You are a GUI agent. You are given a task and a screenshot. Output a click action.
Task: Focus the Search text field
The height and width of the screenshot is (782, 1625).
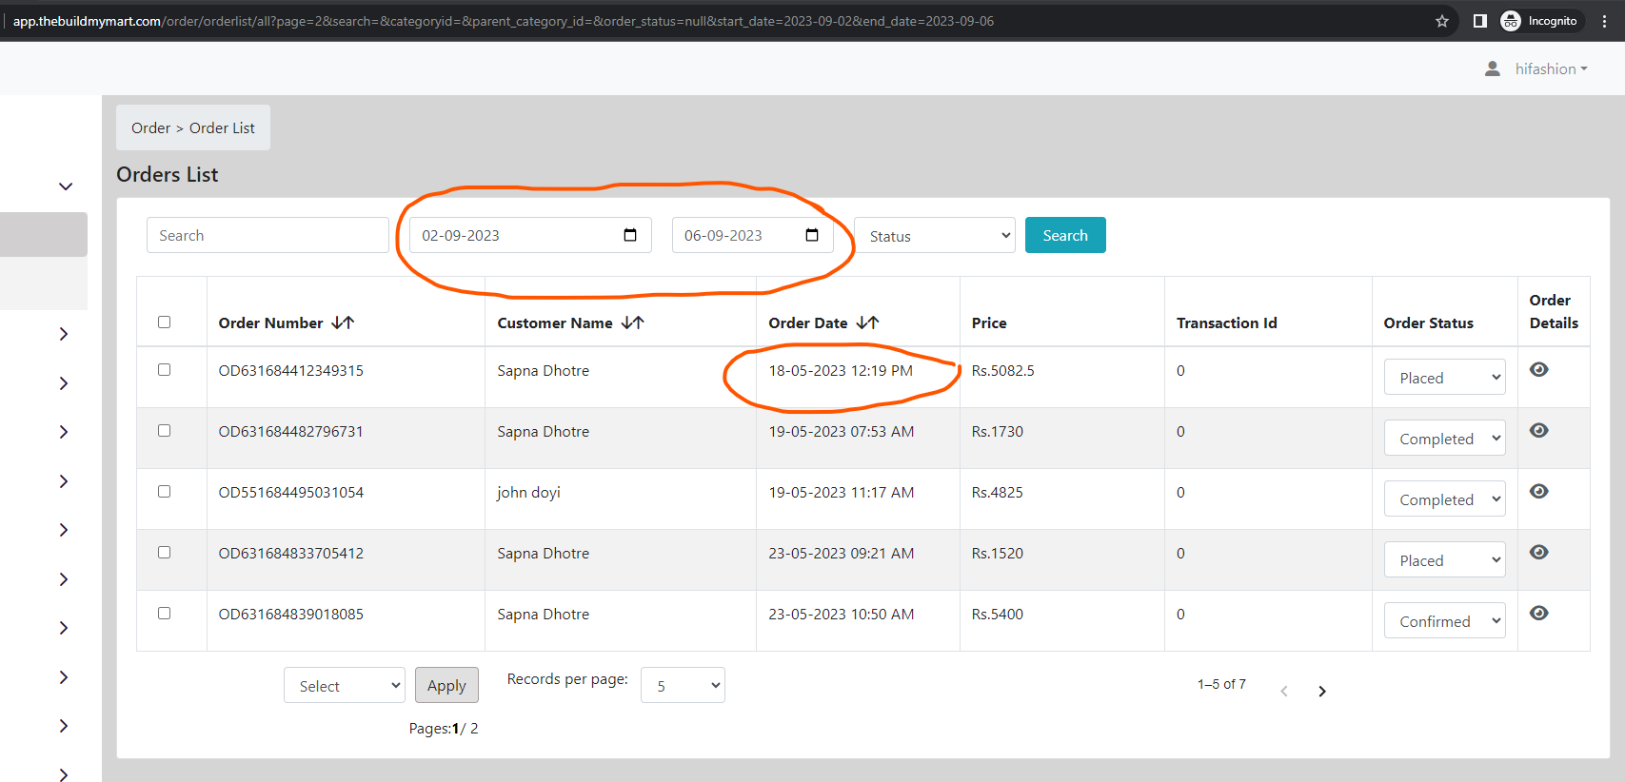point(268,235)
